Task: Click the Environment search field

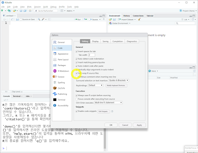Action: 185,23
